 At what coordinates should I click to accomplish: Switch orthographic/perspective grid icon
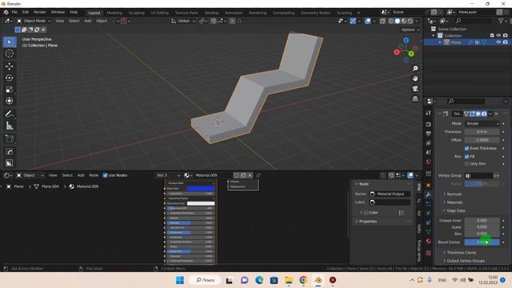tap(415, 98)
